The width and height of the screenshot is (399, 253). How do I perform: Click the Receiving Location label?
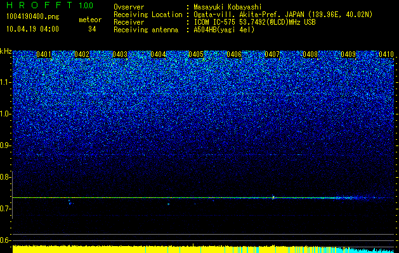click(x=148, y=15)
